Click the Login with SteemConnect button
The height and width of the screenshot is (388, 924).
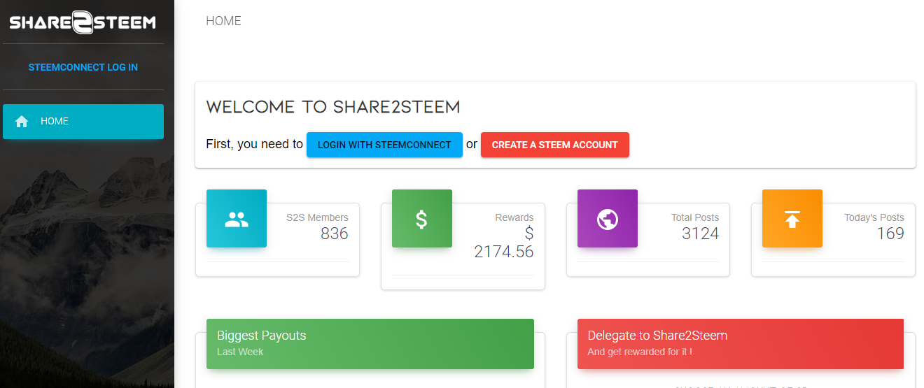point(384,145)
